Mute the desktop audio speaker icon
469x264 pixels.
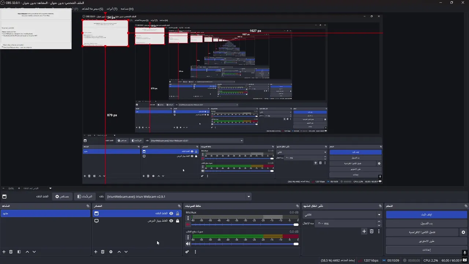tap(188, 243)
